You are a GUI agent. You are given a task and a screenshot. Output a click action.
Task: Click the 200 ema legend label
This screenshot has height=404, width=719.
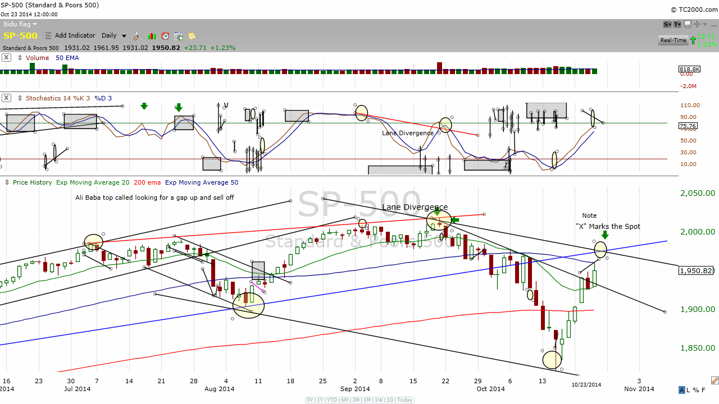(x=147, y=182)
